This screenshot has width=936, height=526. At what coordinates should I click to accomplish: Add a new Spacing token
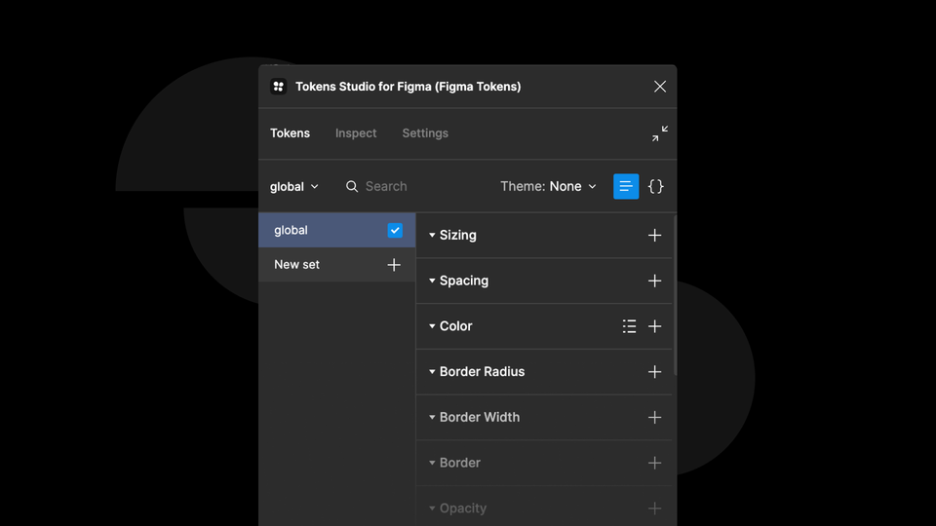click(655, 281)
